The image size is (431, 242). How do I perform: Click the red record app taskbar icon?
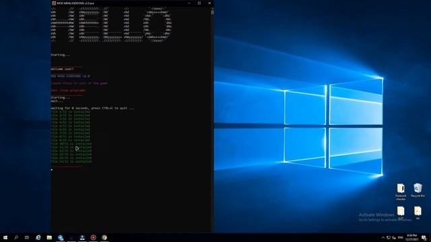[x=94, y=237]
